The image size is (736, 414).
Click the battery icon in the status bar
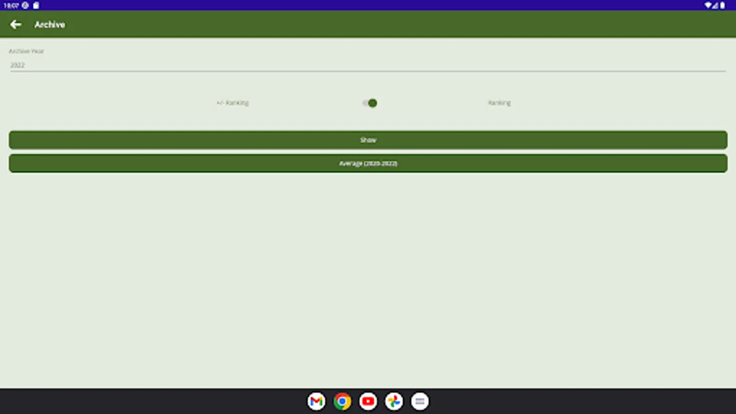(x=723, y=6)
